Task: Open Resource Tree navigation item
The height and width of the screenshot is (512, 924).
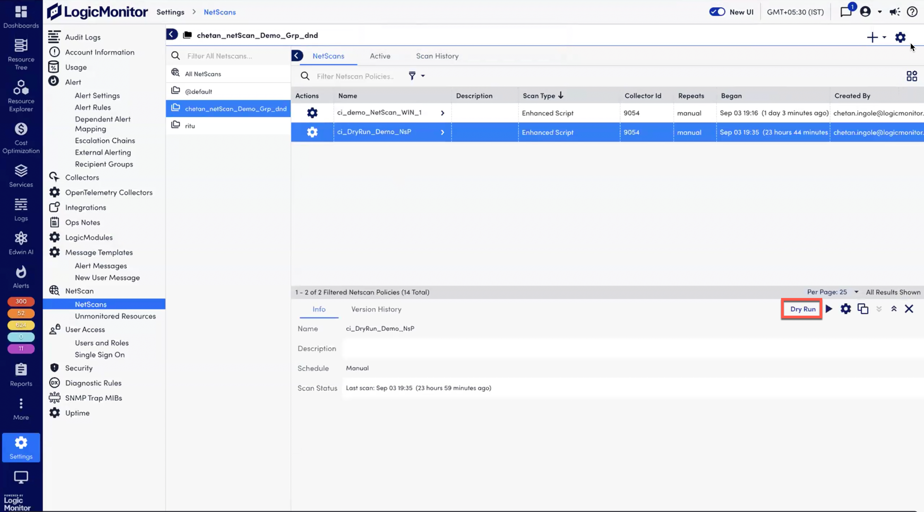Action: 21,55
